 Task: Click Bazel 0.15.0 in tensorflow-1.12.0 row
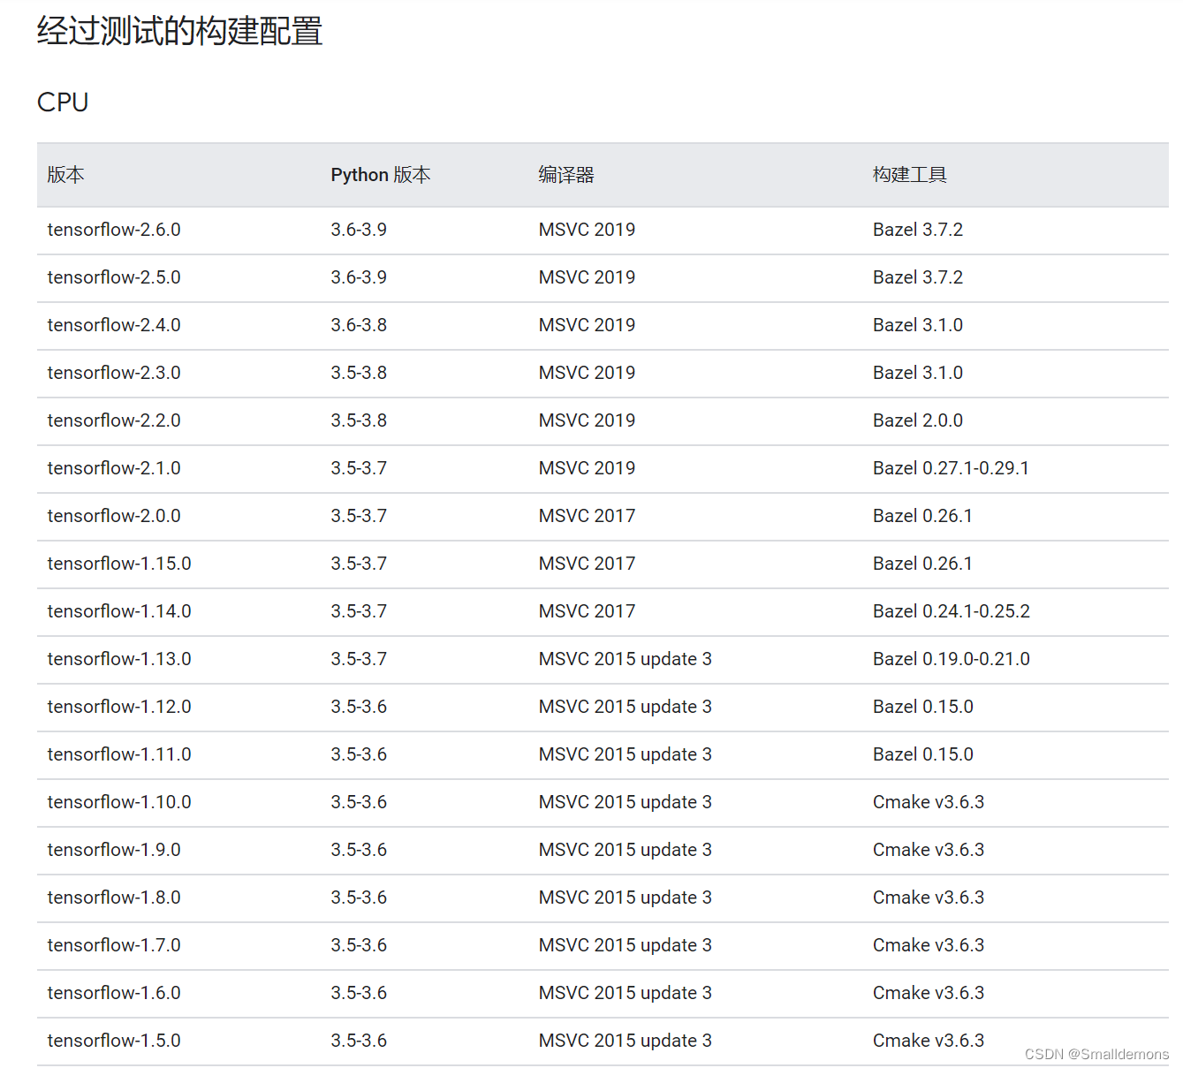pos(923,707)
